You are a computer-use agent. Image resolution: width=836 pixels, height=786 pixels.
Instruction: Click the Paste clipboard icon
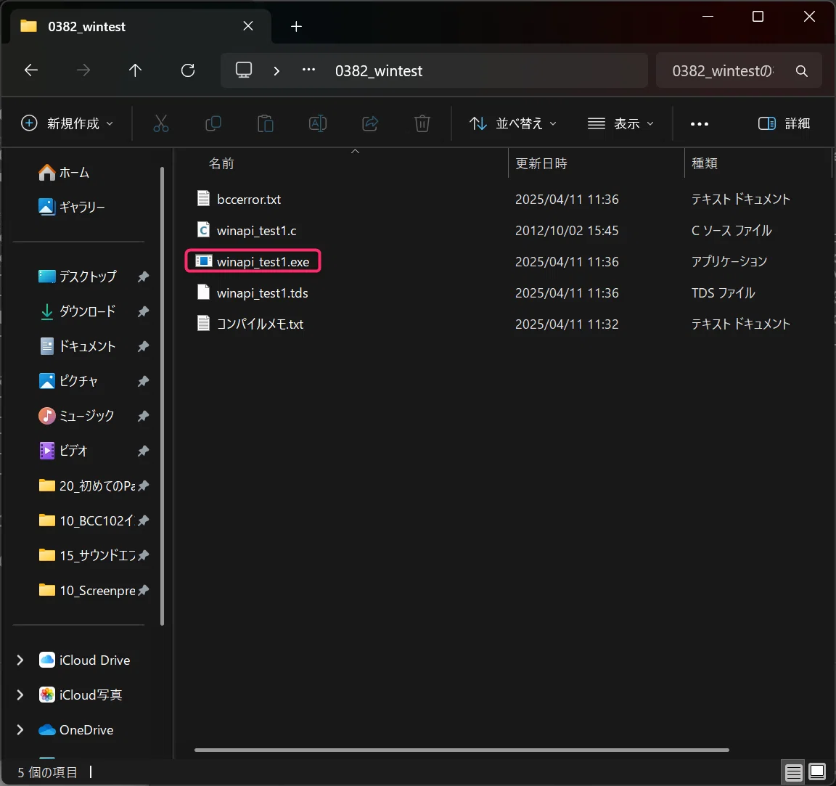(x=266, y=123)
